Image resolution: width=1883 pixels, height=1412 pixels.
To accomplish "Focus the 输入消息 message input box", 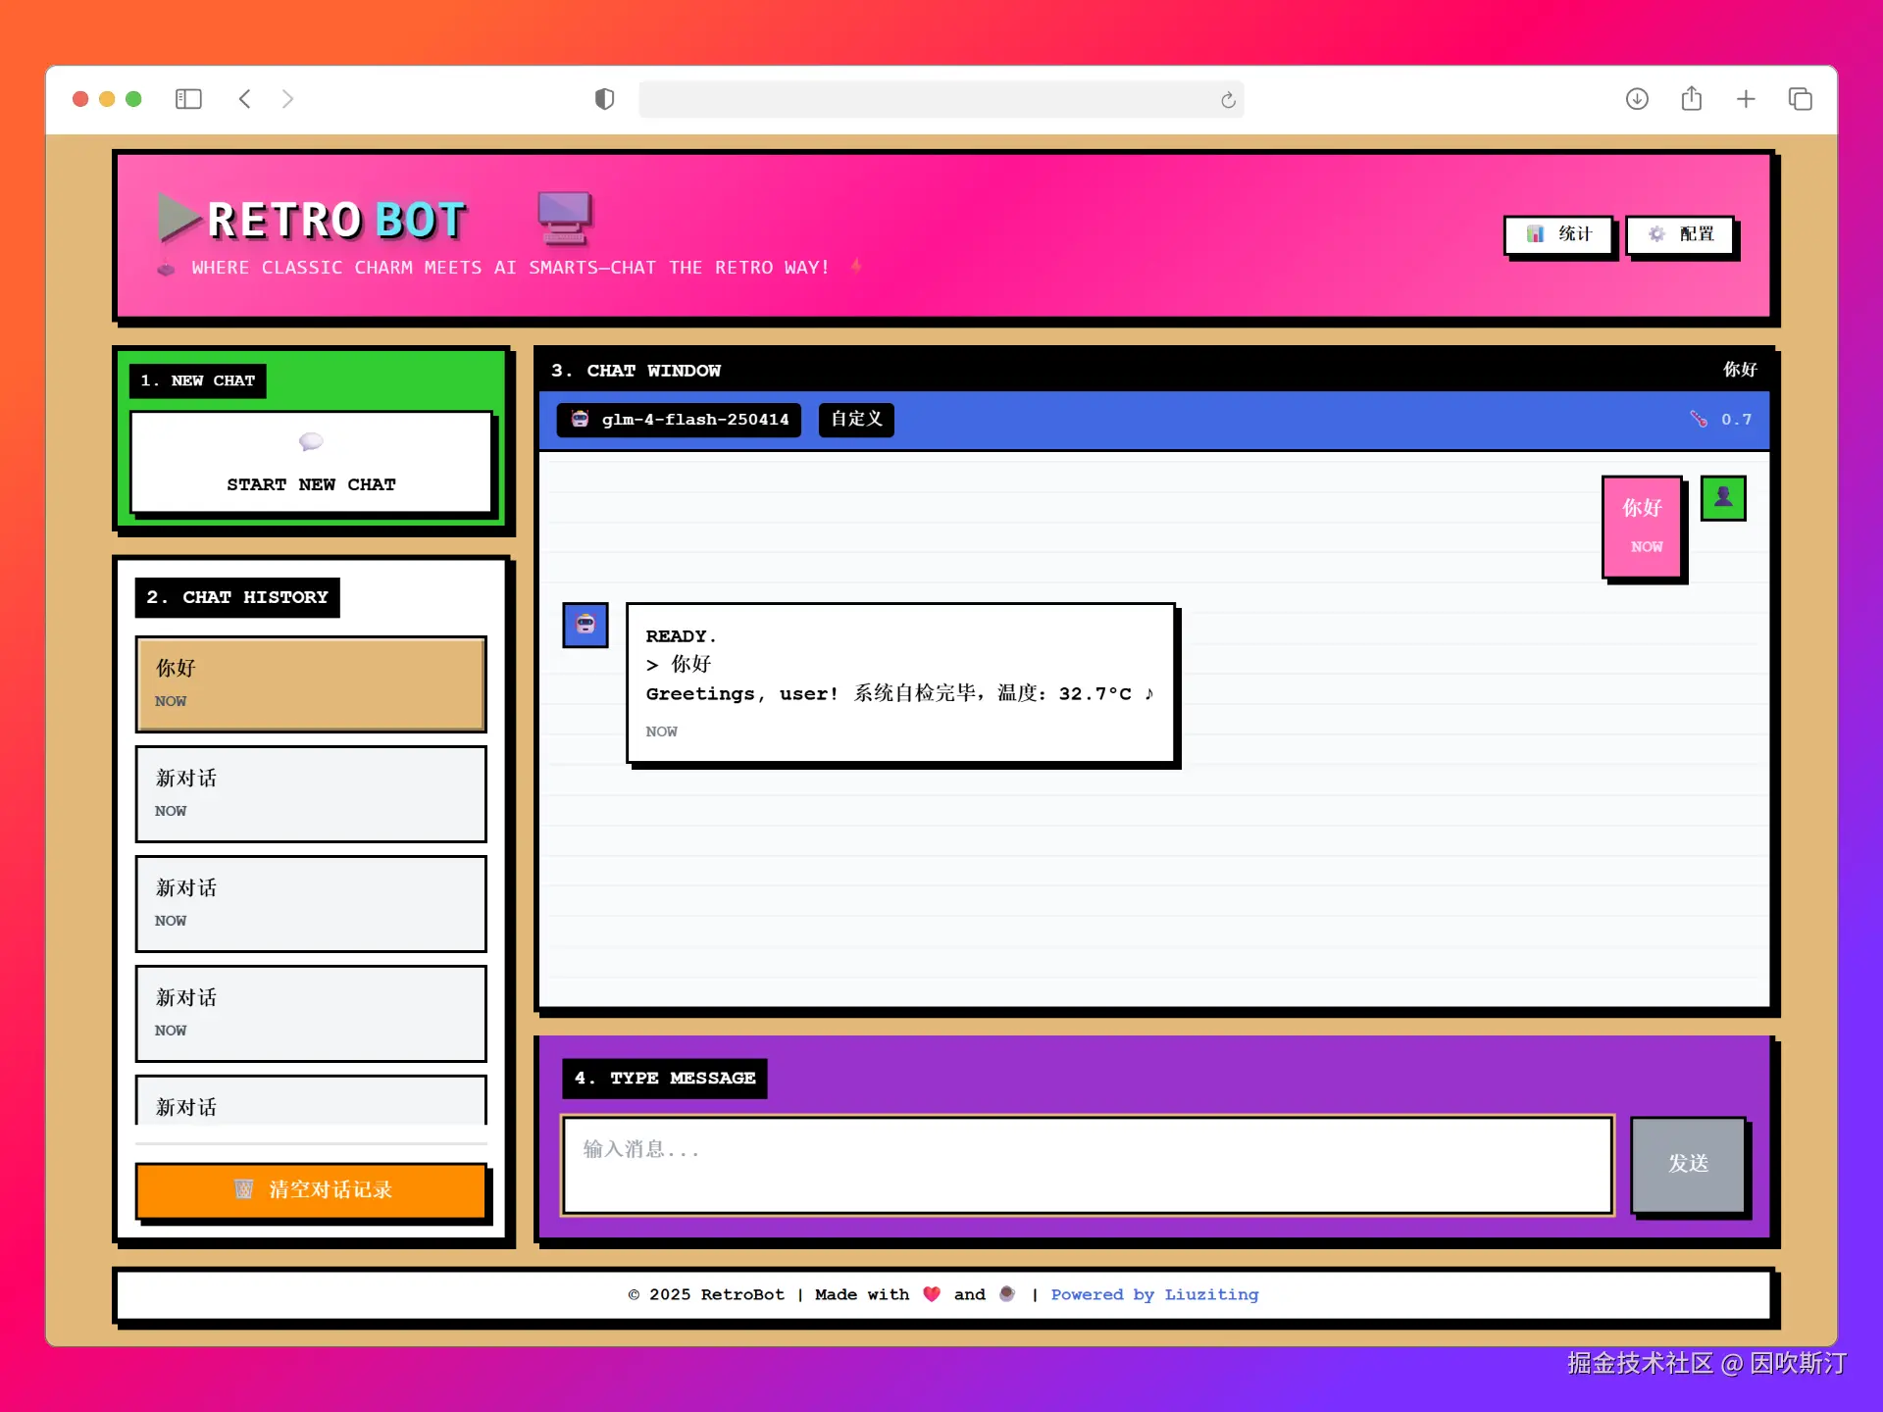I will coord(1087,1165).
